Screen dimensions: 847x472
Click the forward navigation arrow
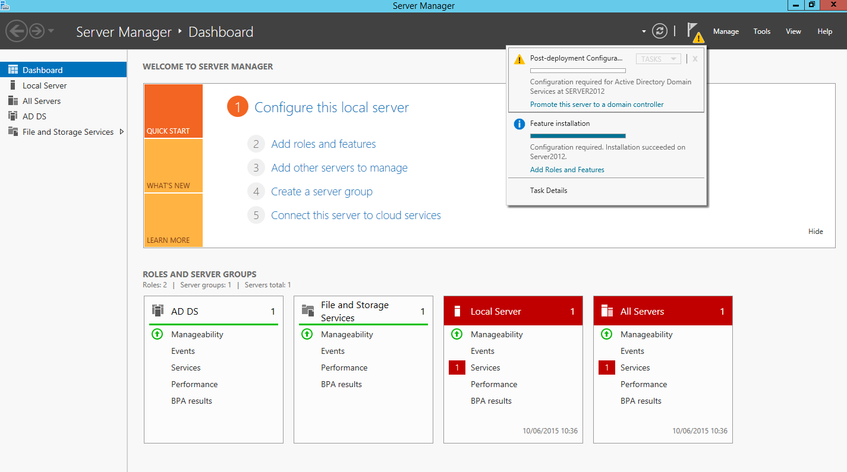(37, 30)
